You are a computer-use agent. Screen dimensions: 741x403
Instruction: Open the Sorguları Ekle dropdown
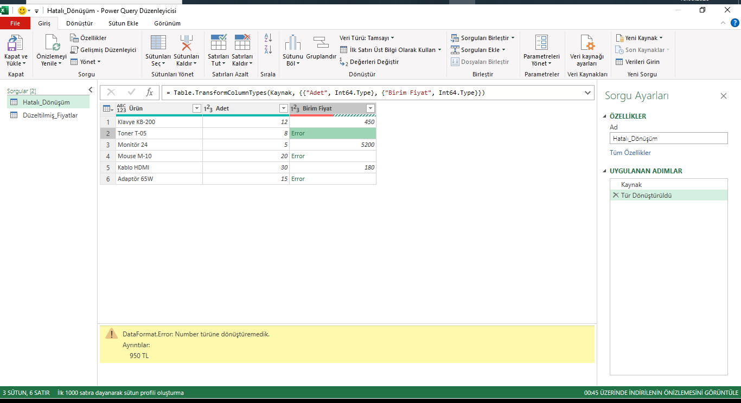[478, 50]
